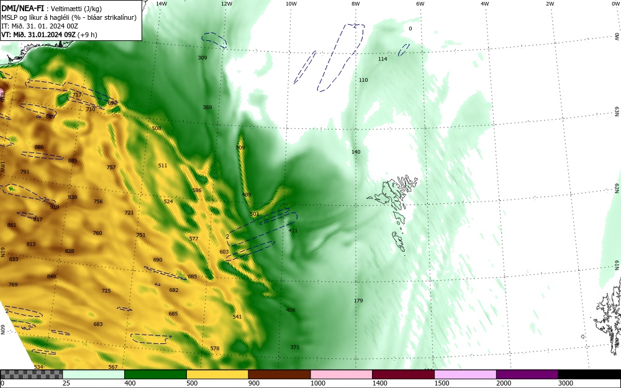This screenshot has height=388, width=621.
Task: Click the CAPE value '114' on the map
Action: (x=383, y=59)
